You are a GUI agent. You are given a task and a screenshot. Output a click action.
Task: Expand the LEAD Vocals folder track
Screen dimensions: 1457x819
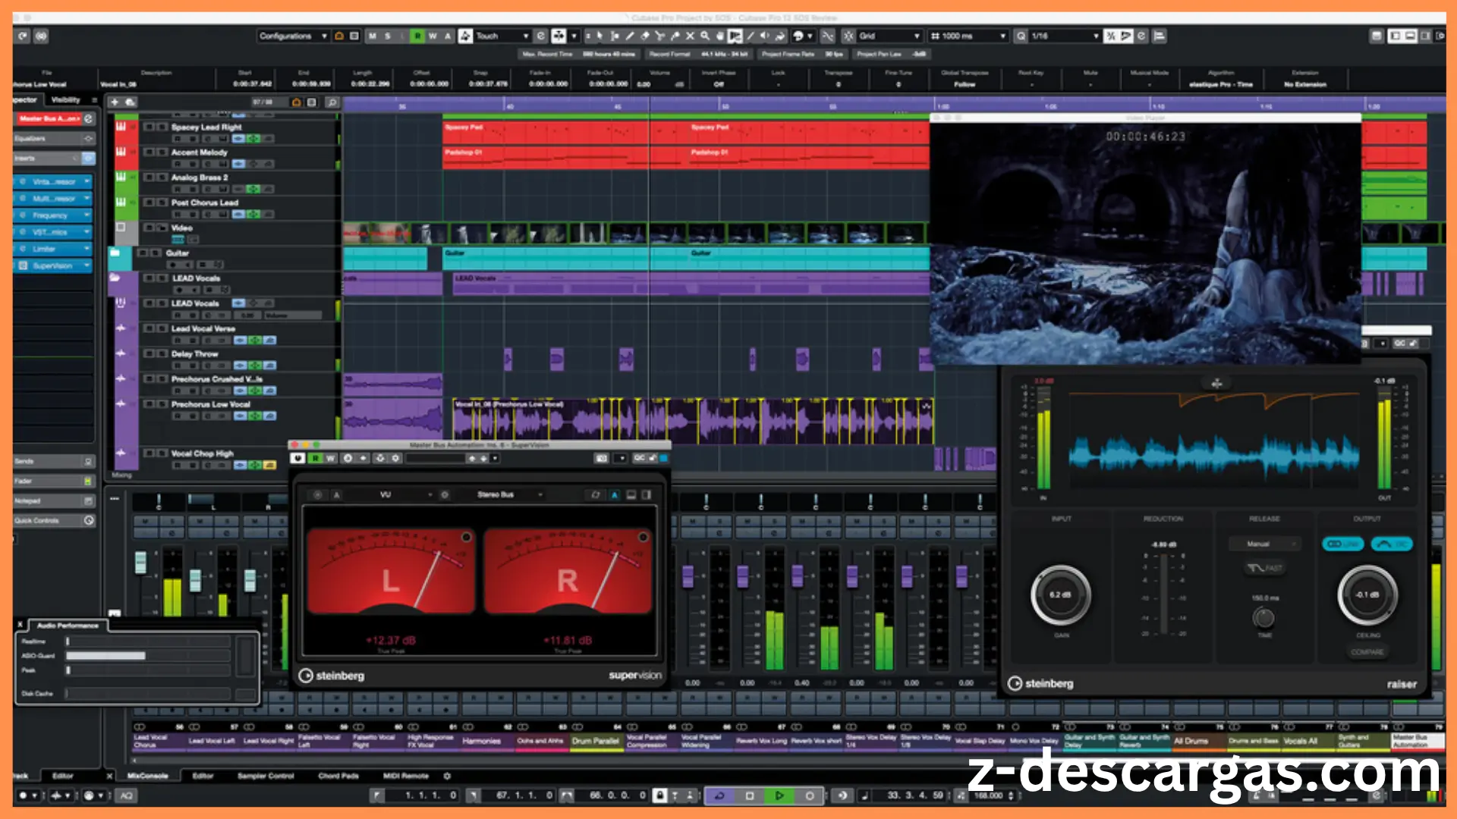coord(115,278)
